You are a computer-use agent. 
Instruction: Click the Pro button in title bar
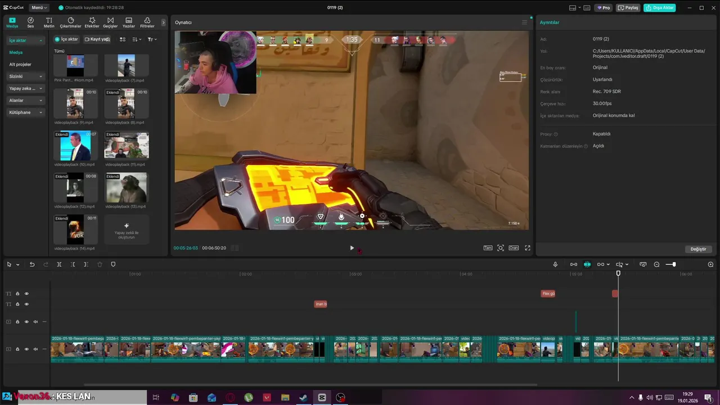pyautogui.click(x=604, y=8)
